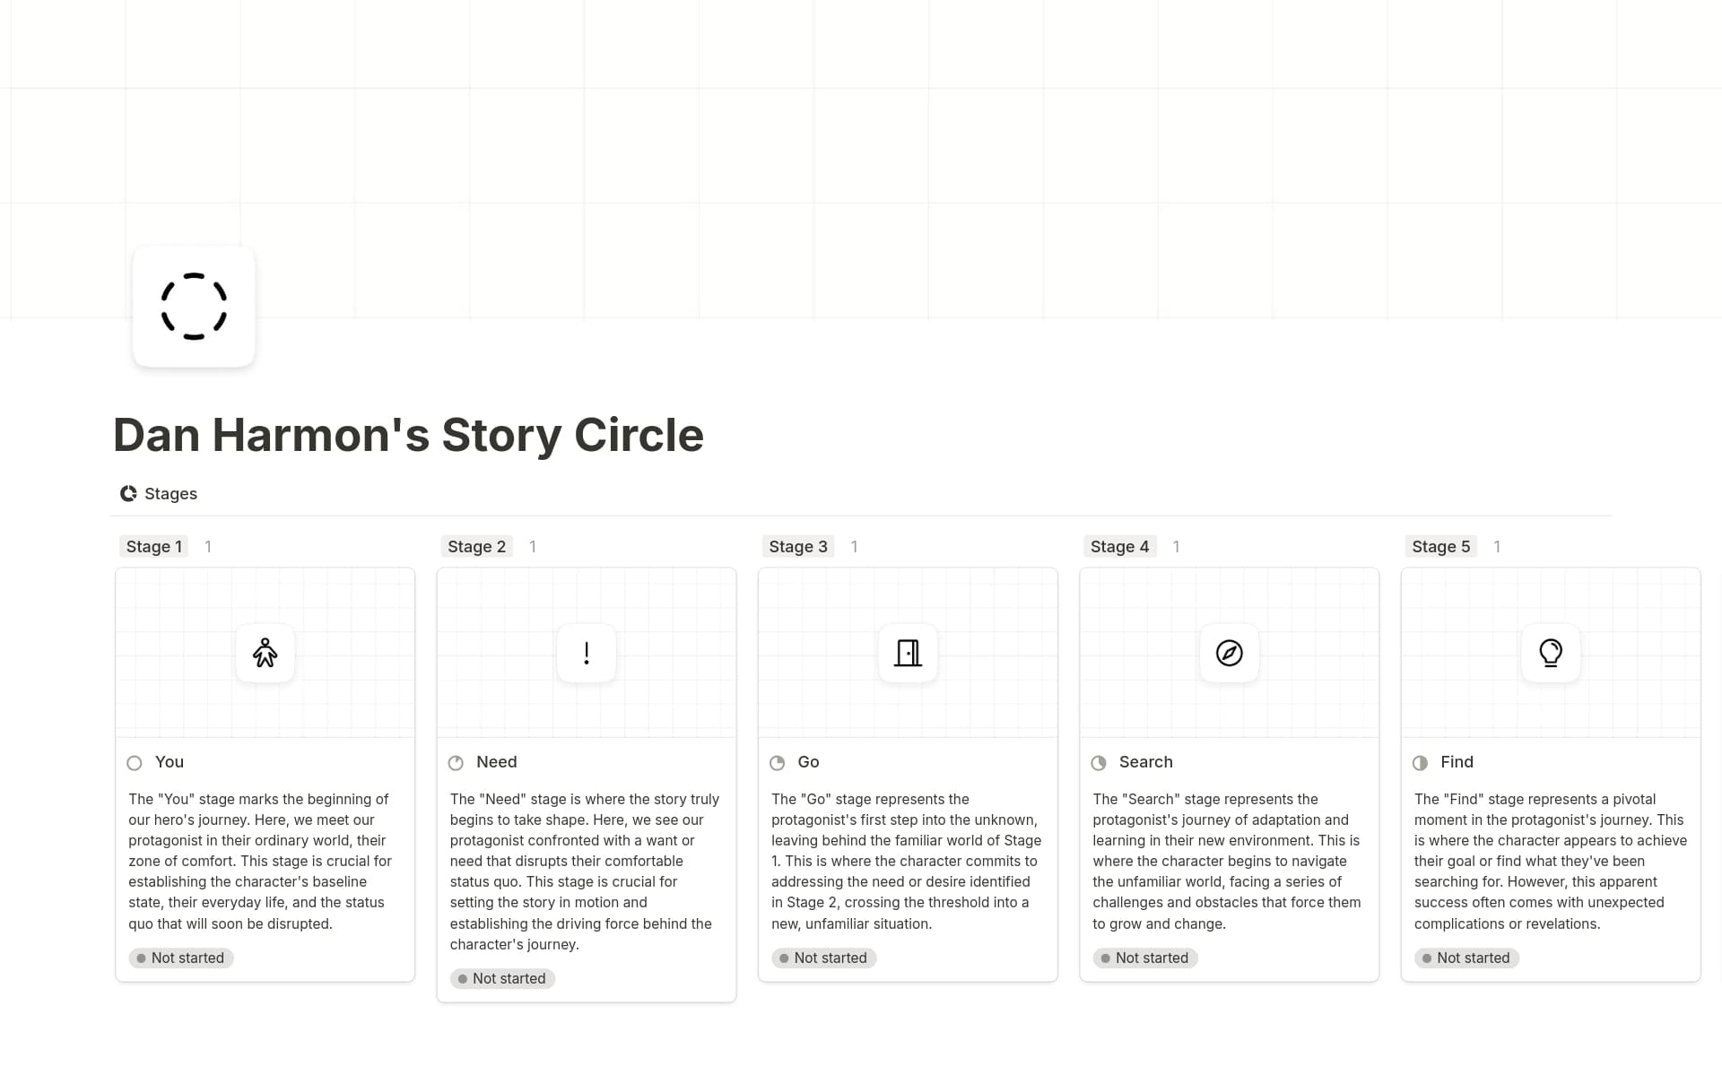Click the half-filled circle icon beside "Find"
Image resolution: width=1722 pixels, height=1075 pixels.
coord(1420,763)
